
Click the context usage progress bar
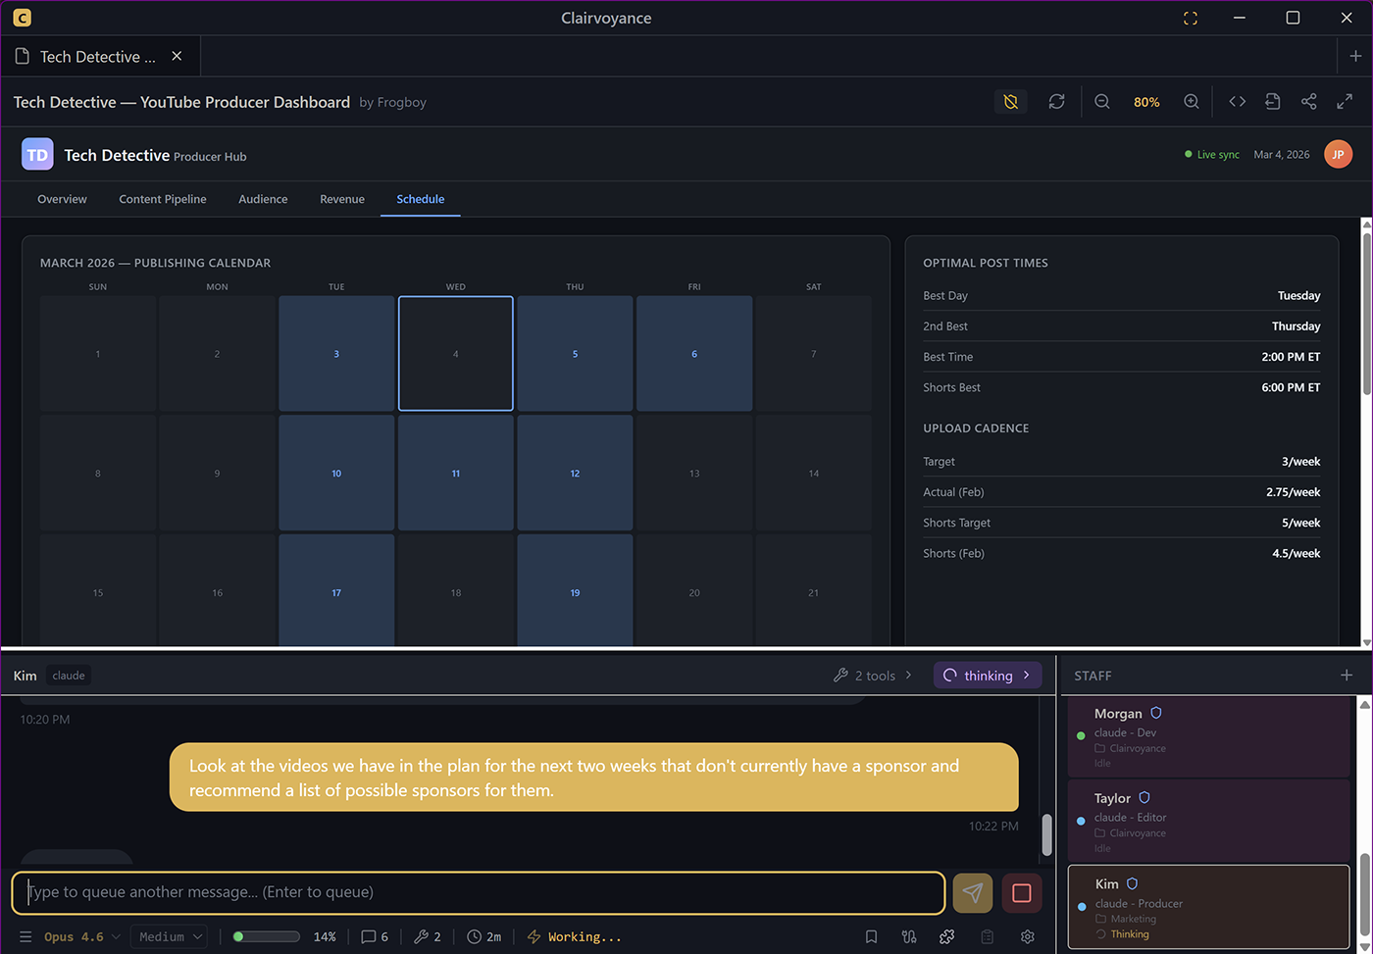(267, 937)
